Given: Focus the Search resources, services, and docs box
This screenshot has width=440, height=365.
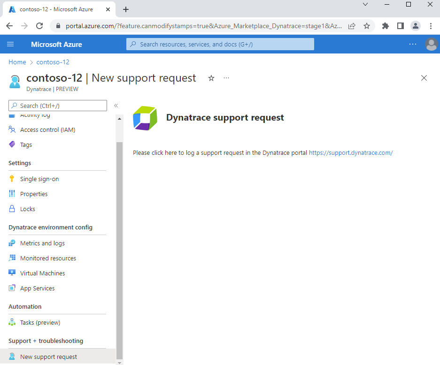Looking at the screenshot, I should tap(220, 44).
